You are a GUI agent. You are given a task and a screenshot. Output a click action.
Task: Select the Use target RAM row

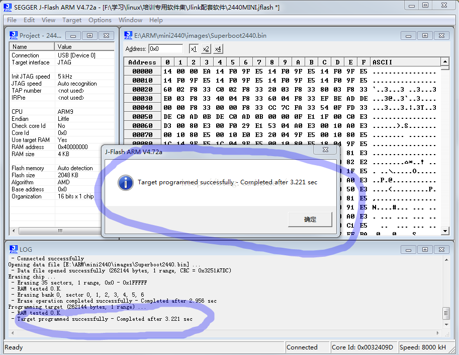[62, 140]
